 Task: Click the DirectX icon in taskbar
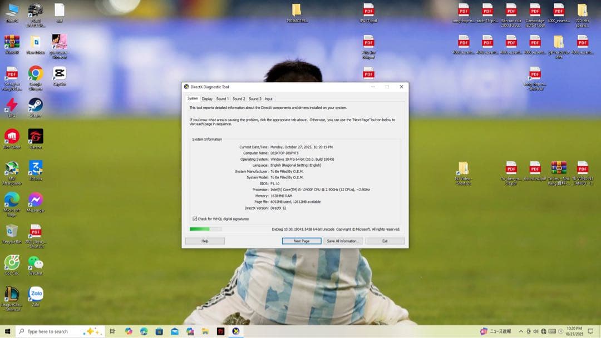pyautogui.click(x=236, y=331)
